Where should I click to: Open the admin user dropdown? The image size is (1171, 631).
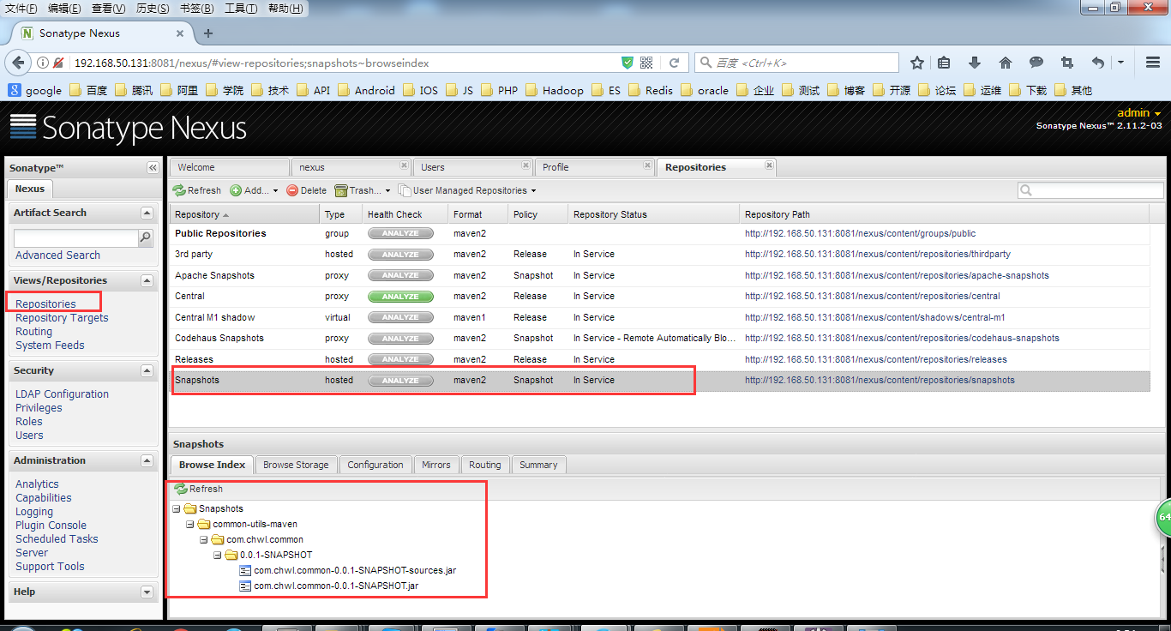[x=1139, y=113]
